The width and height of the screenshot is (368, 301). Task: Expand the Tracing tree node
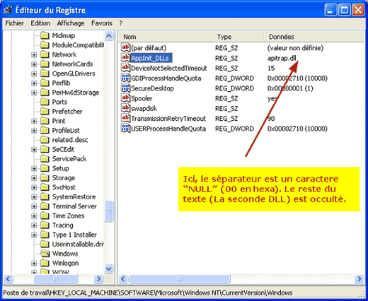[x=34, y=225]
